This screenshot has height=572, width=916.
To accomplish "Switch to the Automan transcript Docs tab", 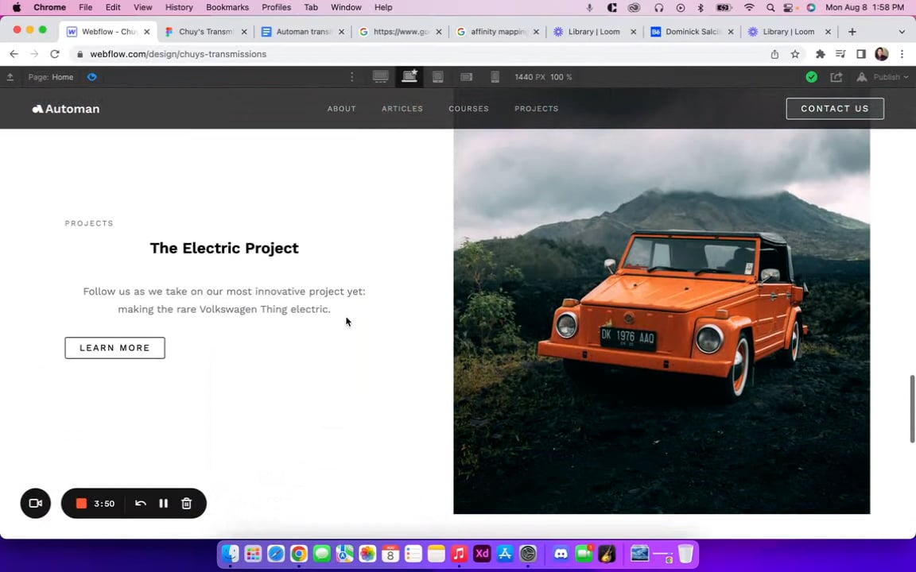I will coord(303,32).
